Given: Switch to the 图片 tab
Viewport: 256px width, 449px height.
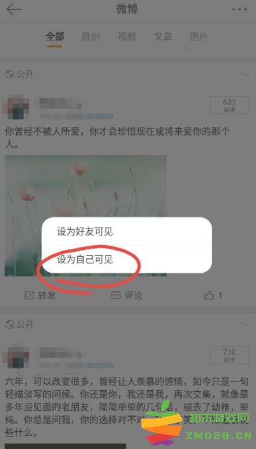Looking at the screenshot, I should (x=198, y=37).
